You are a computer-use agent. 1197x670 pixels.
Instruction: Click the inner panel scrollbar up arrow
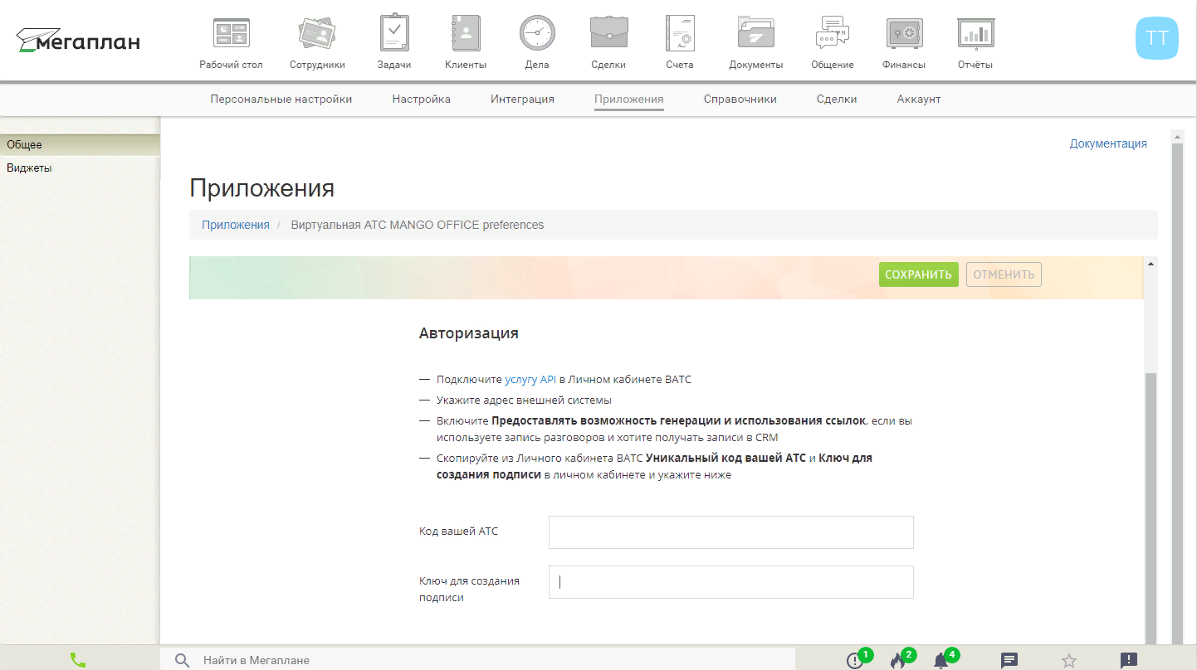pyautogui.click(x=1151, y=265)
